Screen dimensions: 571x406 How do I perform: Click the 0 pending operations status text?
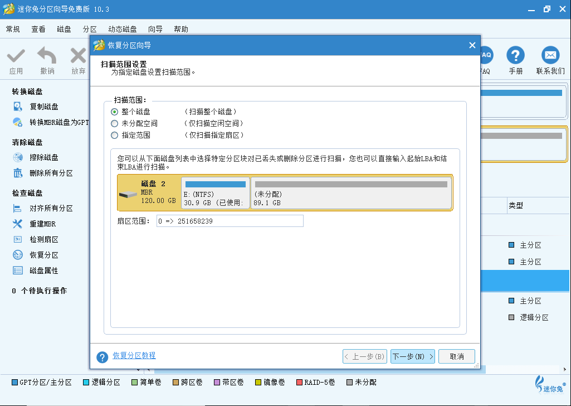(40, 291)
